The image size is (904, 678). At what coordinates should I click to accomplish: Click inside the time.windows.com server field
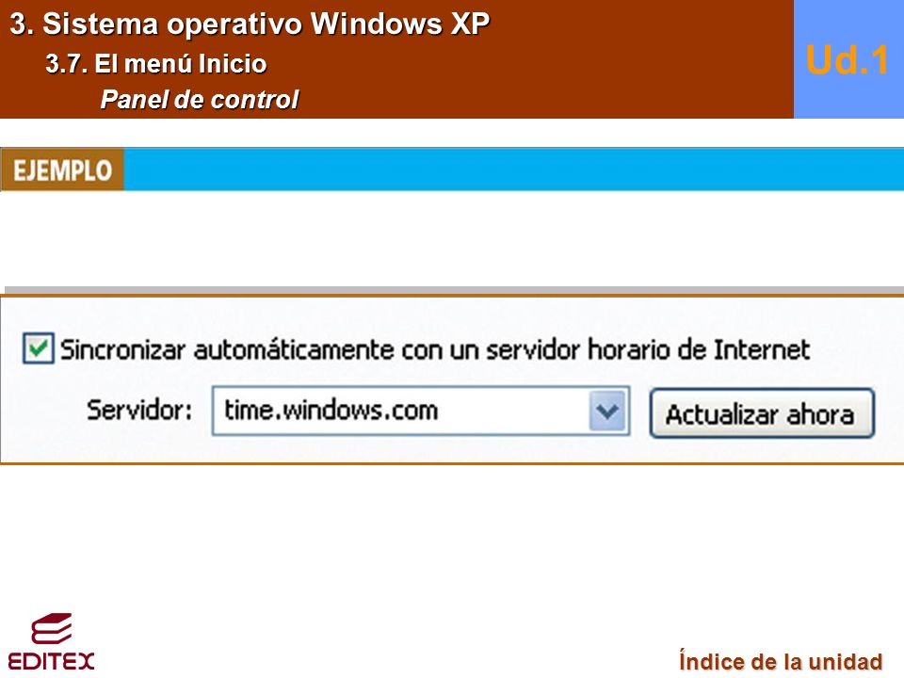click(401, 412)
